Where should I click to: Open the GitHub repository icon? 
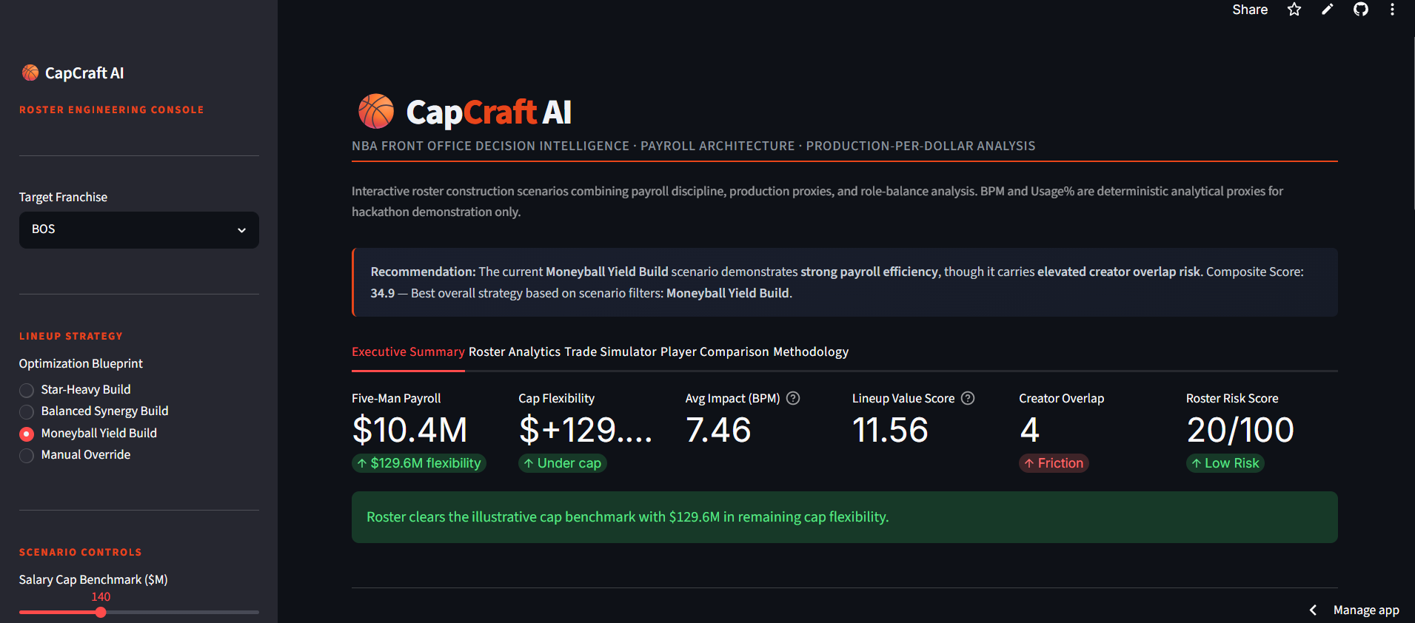1360,10
